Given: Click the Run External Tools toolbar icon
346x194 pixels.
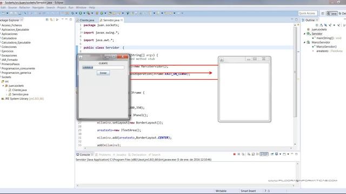Looking at the screenshot, I should click(88, 13).
